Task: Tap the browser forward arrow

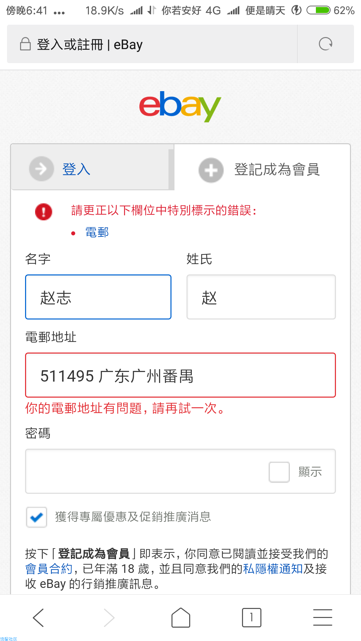Action: 109,618
